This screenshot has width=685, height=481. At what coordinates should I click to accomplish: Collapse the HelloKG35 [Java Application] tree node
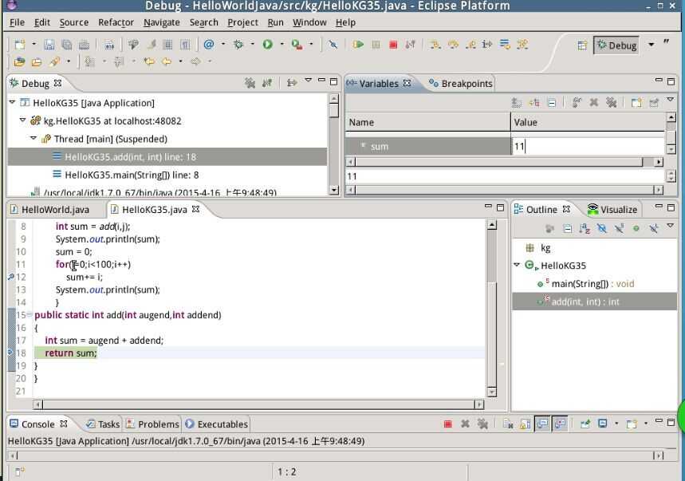(12, 102)
